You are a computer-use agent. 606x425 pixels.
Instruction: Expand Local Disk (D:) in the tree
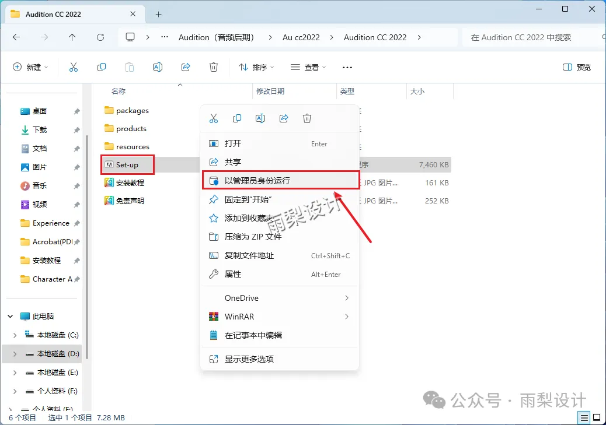coord(15,354)
